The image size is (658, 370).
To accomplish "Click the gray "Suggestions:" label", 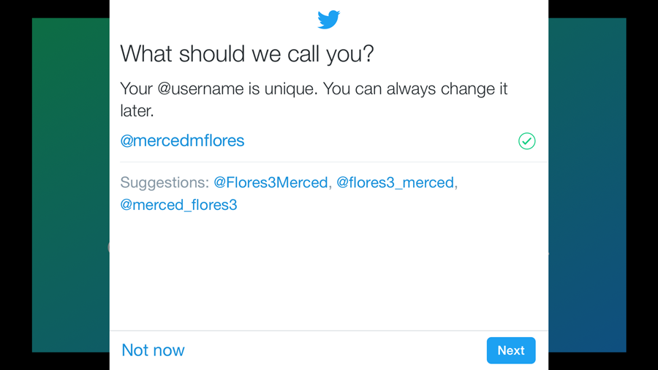I will 164,183.
